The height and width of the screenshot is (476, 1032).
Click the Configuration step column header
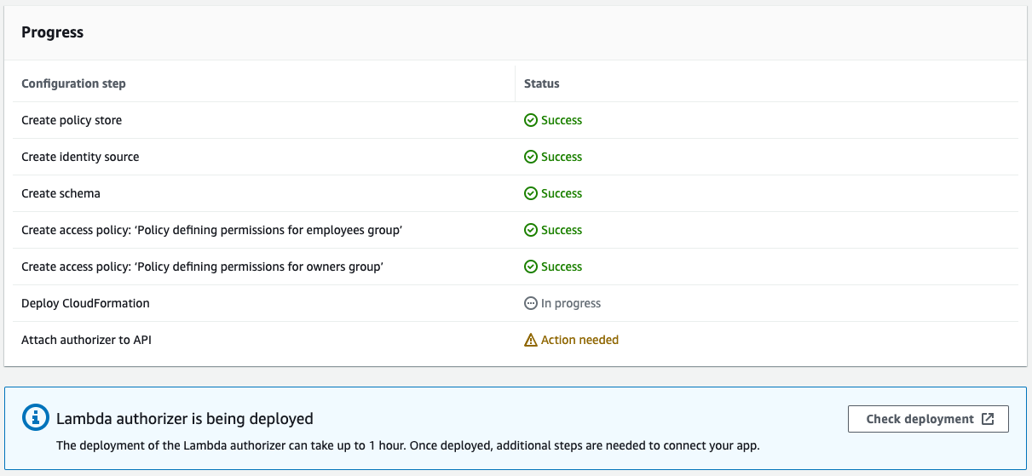pyautogui.click(x=73, y=83)
